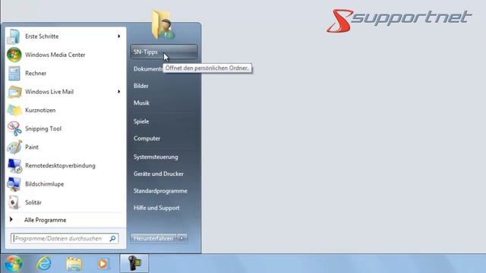Click the Windows Start orb
This screenshot has width=486, height=273.
coord(13,264)
